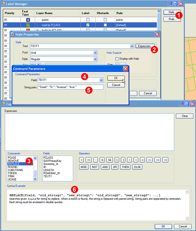196x231 pixels.
Task: Enable Label checkbox for points layer
Action: point(88,20)
